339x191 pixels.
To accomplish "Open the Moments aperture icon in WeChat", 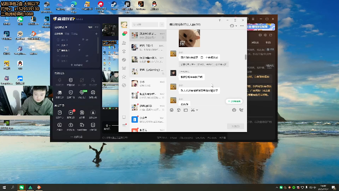I will pyautogui.click(x=124, y=60).
